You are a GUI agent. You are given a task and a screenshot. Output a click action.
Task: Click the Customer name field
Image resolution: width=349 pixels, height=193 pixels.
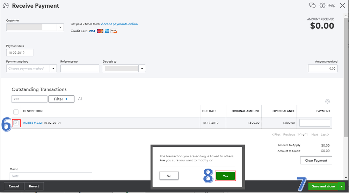[x=31, y=27]
